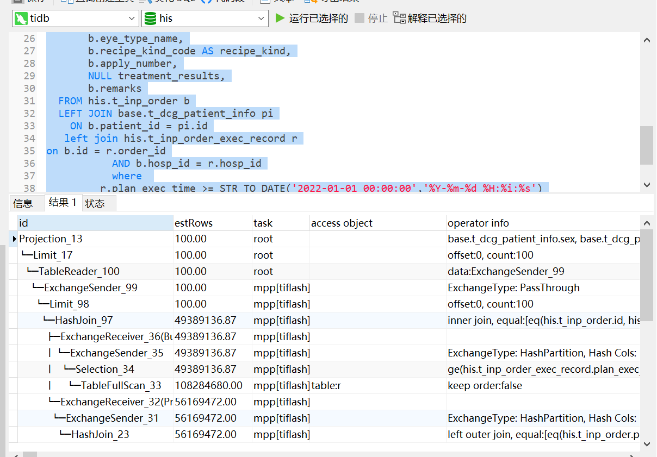Select the HashJoin_97 cell

(95, 321)
